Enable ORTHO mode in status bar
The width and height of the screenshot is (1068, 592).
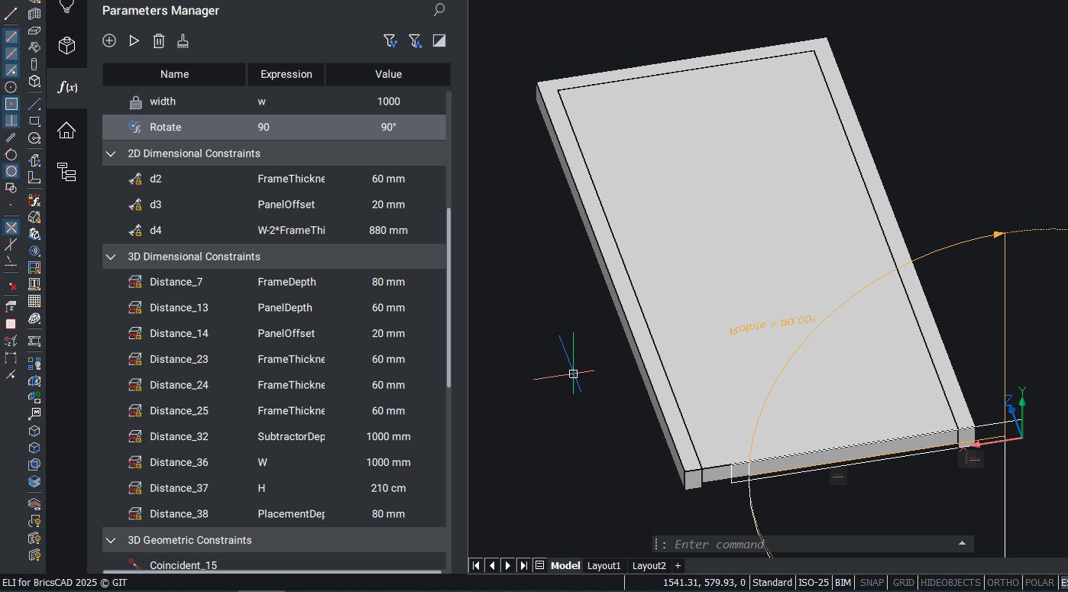point(1003,583)
